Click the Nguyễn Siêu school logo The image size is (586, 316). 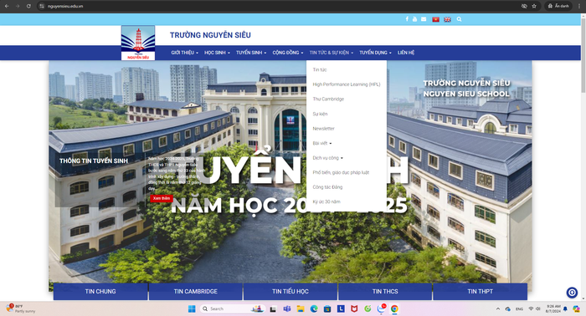pyautogui.click(x=138, y=43)
